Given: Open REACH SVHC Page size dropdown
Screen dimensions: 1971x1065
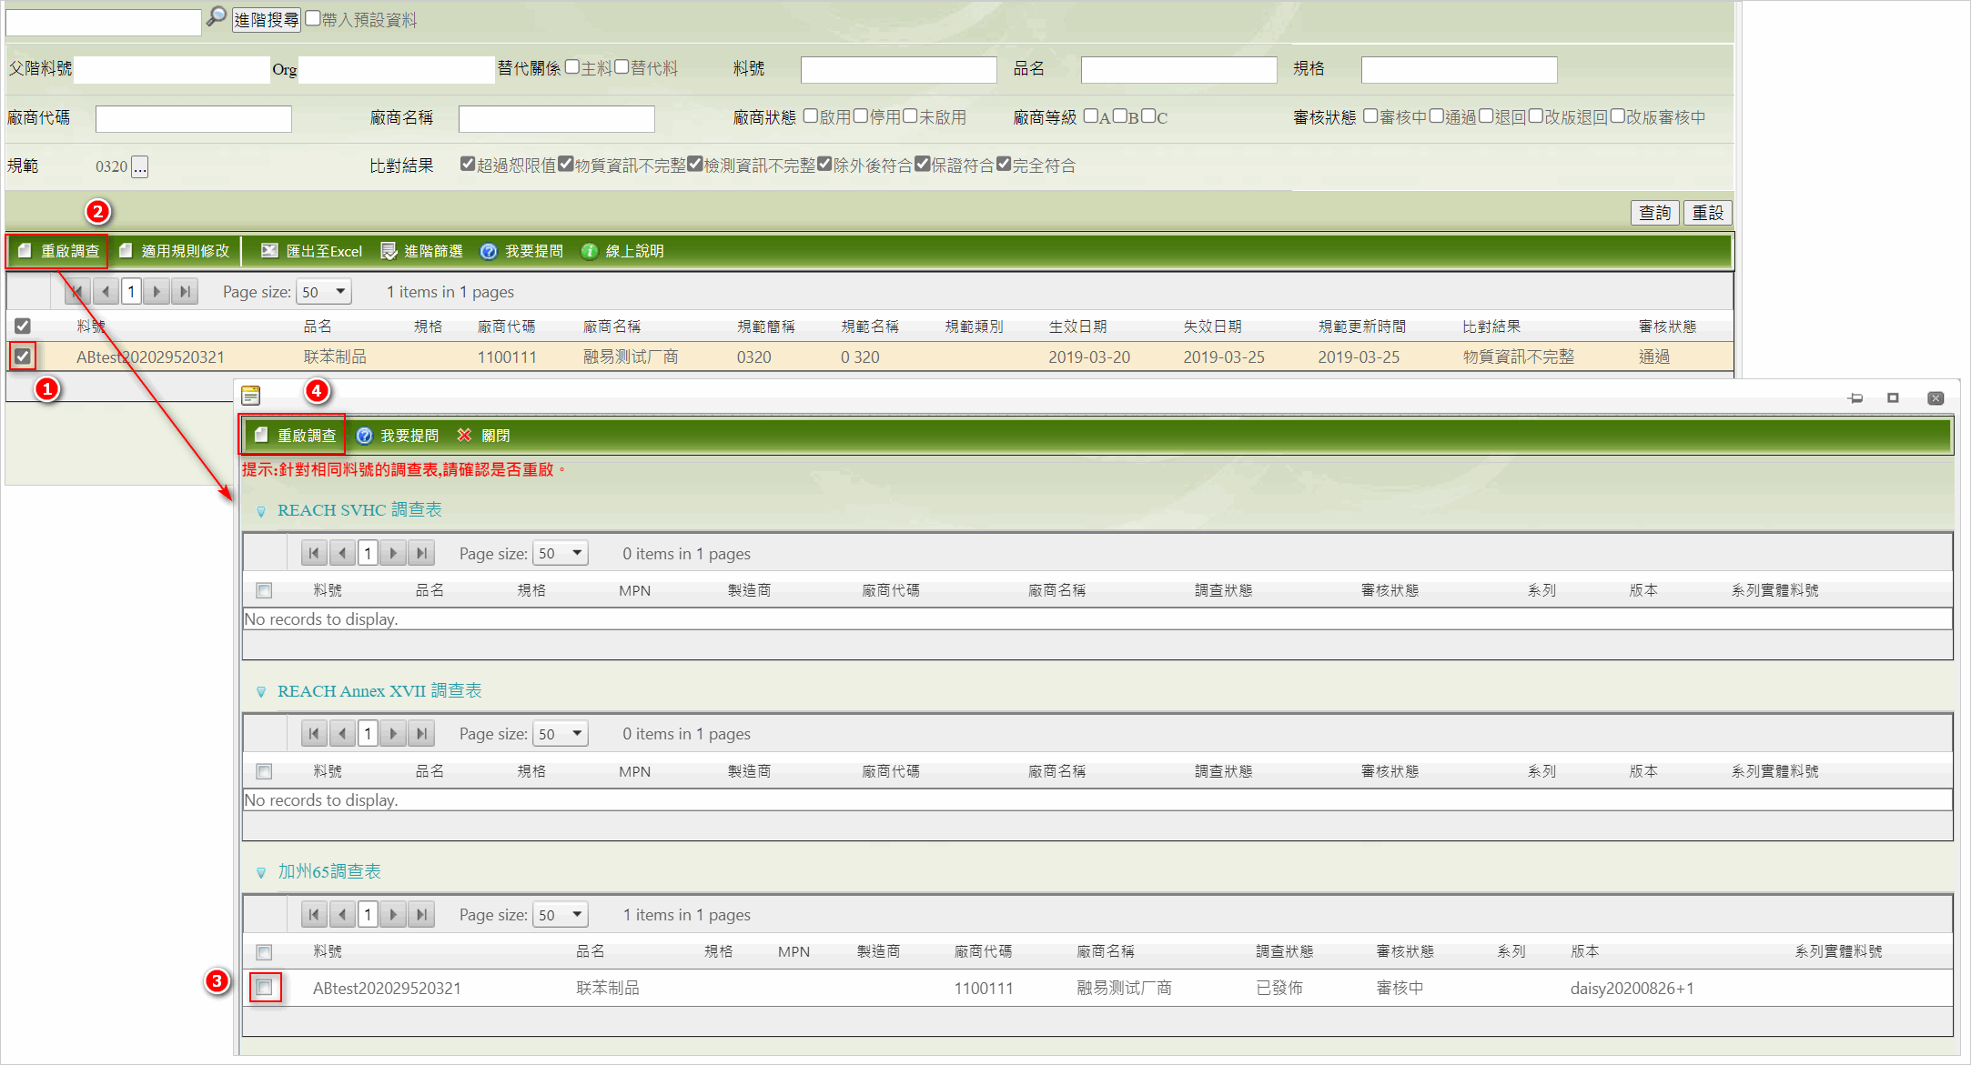Looking at the screenshot, I should click(561, 553).
